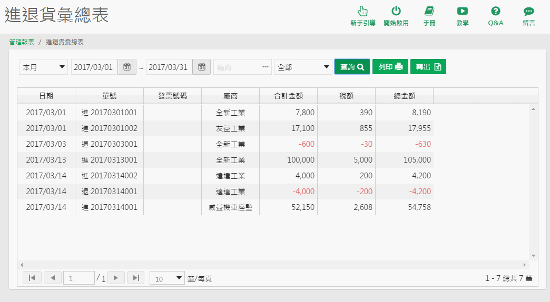The width and height of the screenshot is (550, 302).
Task: Select row 退 20170303001
Action: click(225, 144)
